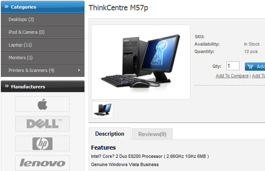Switch to the Reviews(0) tab
The image size is (265, 171).
[152, 134]
